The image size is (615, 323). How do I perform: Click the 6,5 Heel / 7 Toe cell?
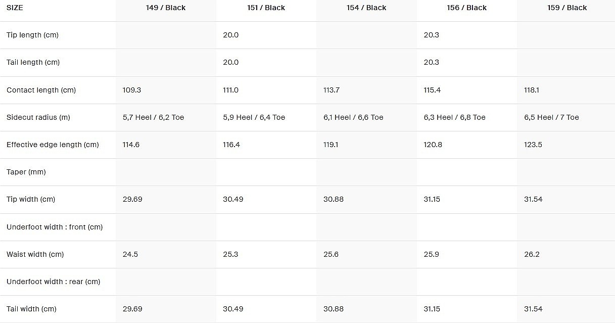point(551,117)
